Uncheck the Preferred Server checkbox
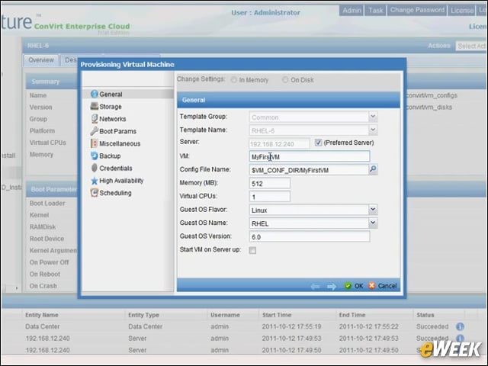 [x=318, y=143]
